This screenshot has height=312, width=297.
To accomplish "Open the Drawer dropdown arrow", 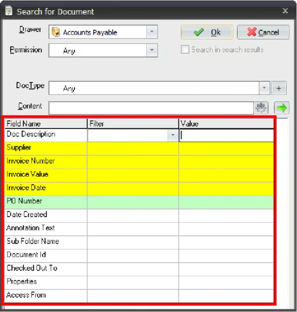I will click(x=152, y=32).
